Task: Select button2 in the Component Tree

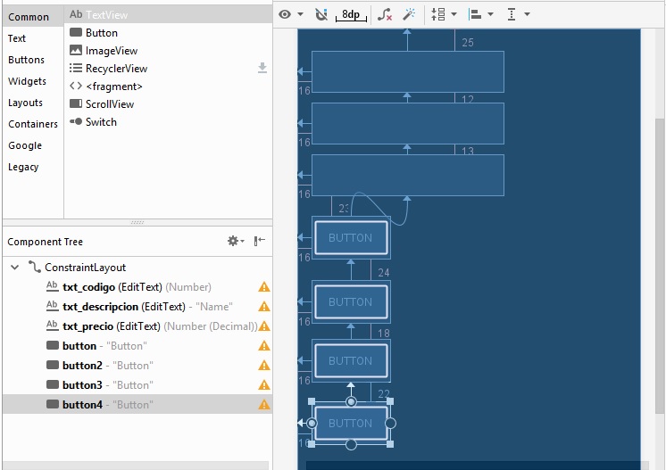Action: click(82, 366)
